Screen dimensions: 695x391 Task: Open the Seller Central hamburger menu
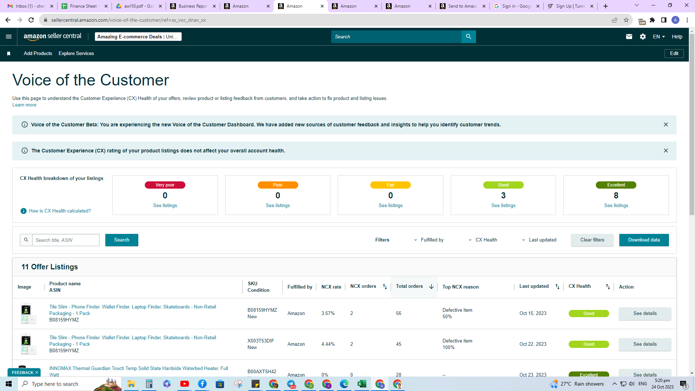coord(9,37)
